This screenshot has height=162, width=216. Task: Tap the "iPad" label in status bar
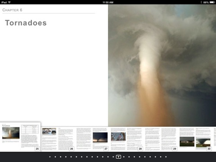[4, 2]
